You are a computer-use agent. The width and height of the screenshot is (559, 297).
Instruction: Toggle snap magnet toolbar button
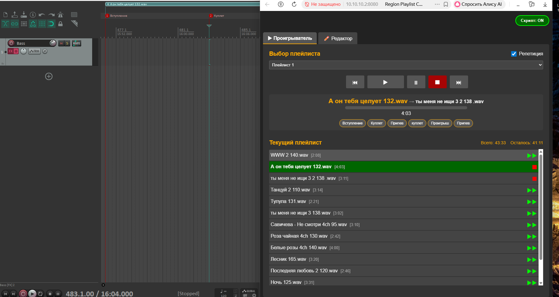tap(51, 24)
